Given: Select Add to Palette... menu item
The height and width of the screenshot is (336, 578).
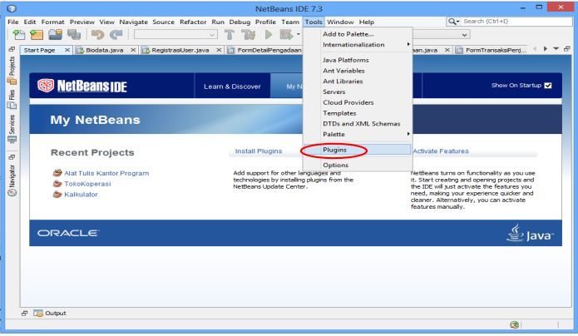Looking at the screenshot, I should click(x=357, y=34).
